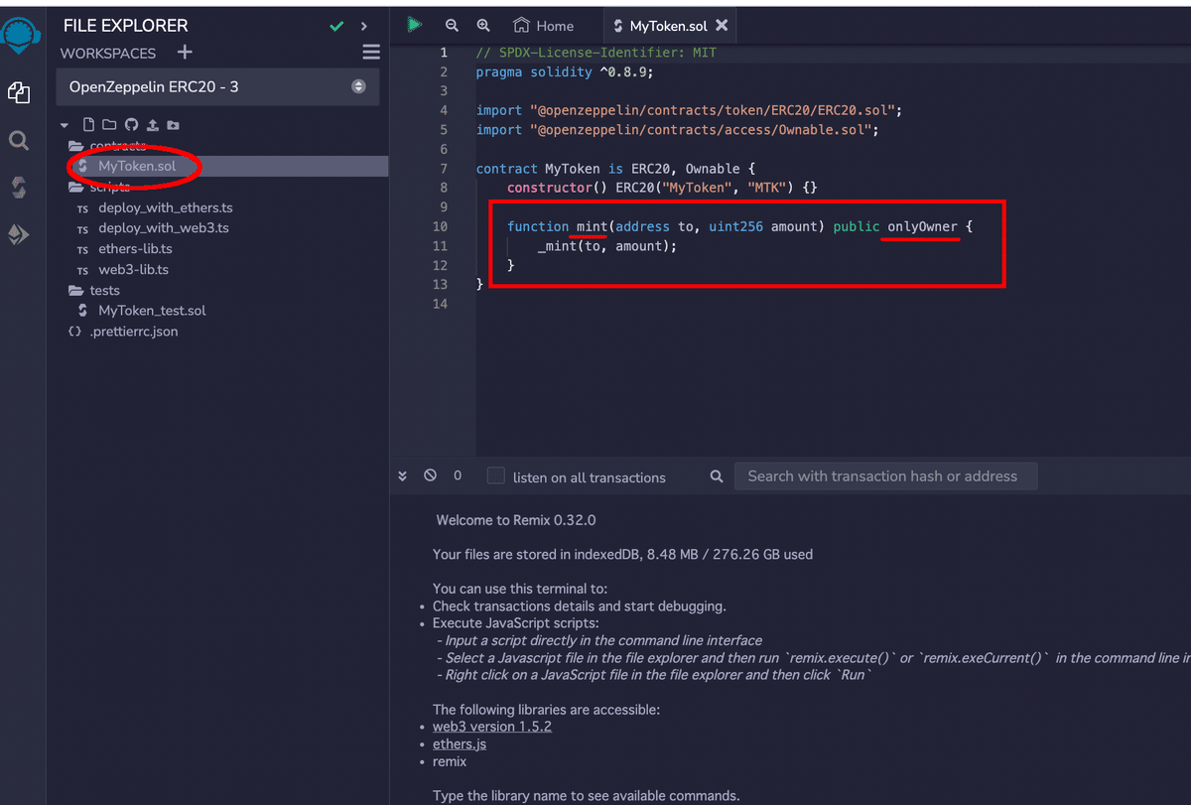Screen dimensions: 1191x805
Task: Click the Welcome to Remix 0.32.0 text
Action: [x=516, y=520]
